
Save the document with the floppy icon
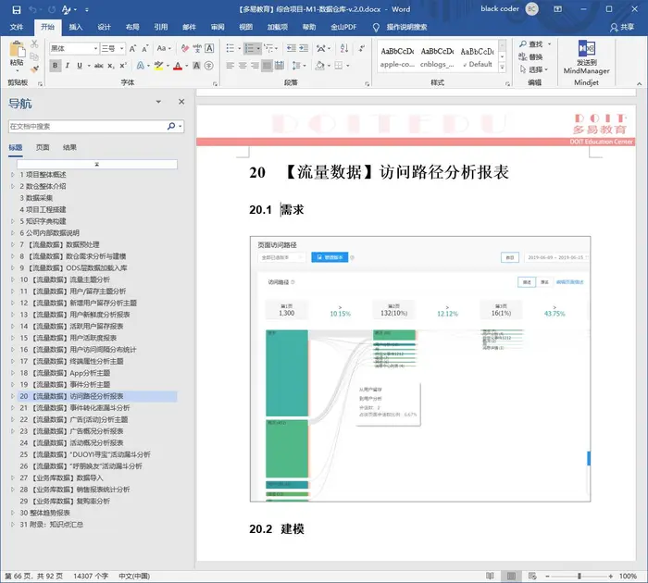pos(17,9)
